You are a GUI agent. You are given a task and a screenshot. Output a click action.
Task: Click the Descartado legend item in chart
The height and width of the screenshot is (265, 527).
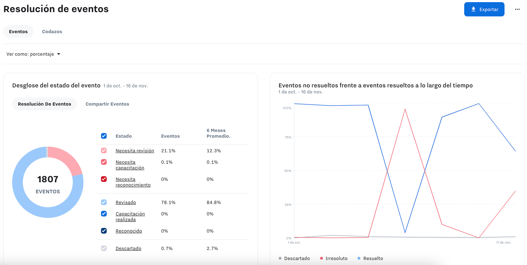point(294,258)
